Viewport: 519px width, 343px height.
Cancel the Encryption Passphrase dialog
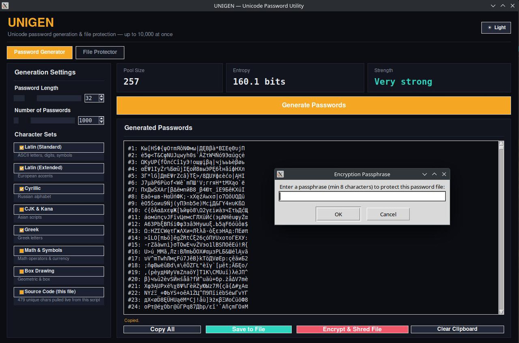pyautogui.click(x=388, y=214)
